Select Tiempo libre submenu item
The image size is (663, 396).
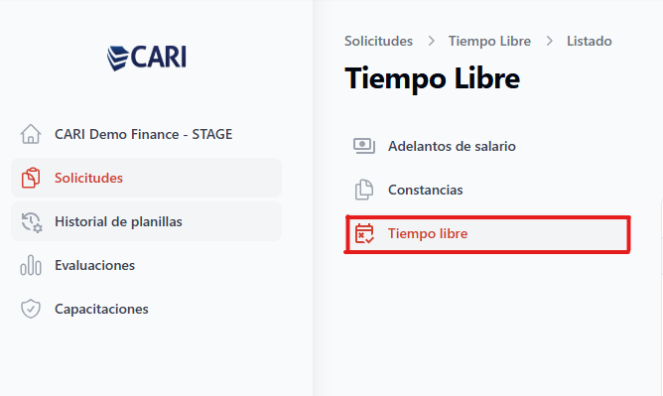[x=487, y=233]
